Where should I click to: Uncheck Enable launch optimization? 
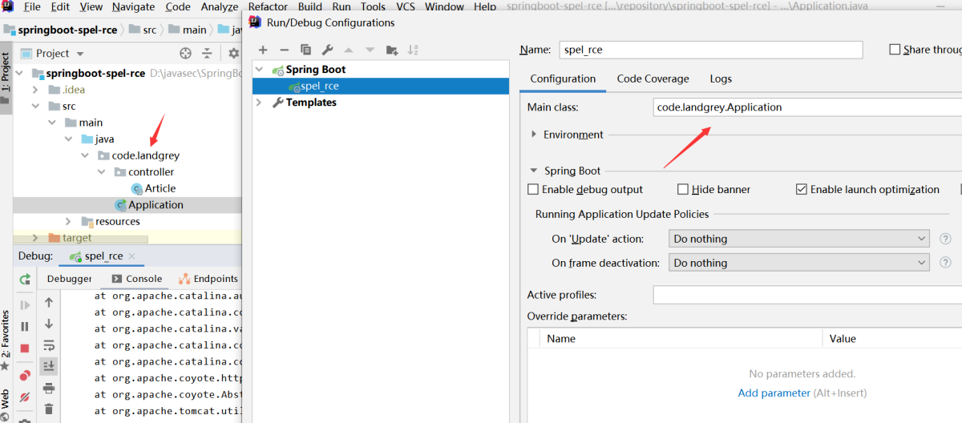[x=801, y=190]
